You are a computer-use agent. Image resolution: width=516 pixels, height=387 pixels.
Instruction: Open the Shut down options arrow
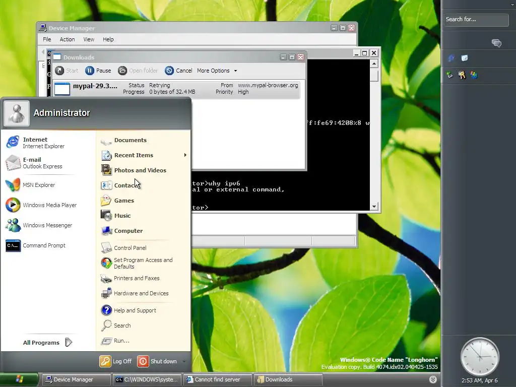pyautogui.click(x=184, y=361)
